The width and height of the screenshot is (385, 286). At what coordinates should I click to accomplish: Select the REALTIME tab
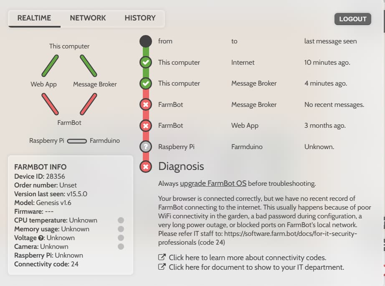[x=34, y=18]
